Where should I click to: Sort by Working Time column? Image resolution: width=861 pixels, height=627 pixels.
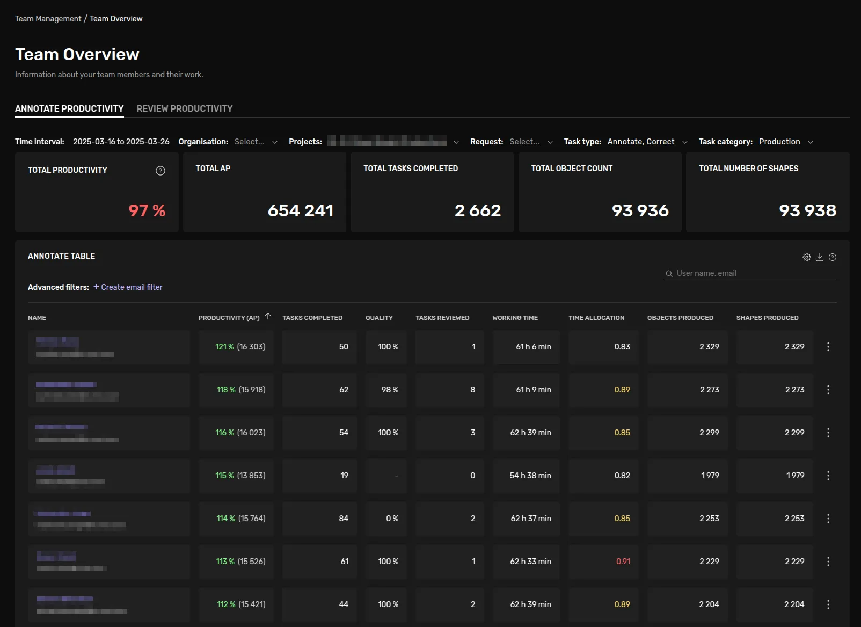tap(515, 318)
